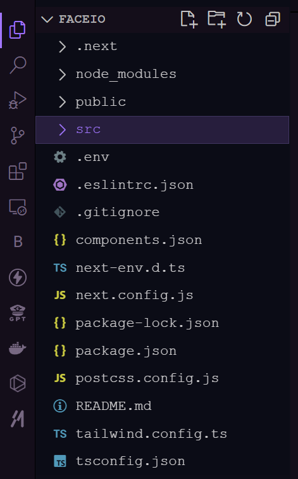Create a new folder in FACEIO
Screen dimensions: 298x479
click(216, 19)
